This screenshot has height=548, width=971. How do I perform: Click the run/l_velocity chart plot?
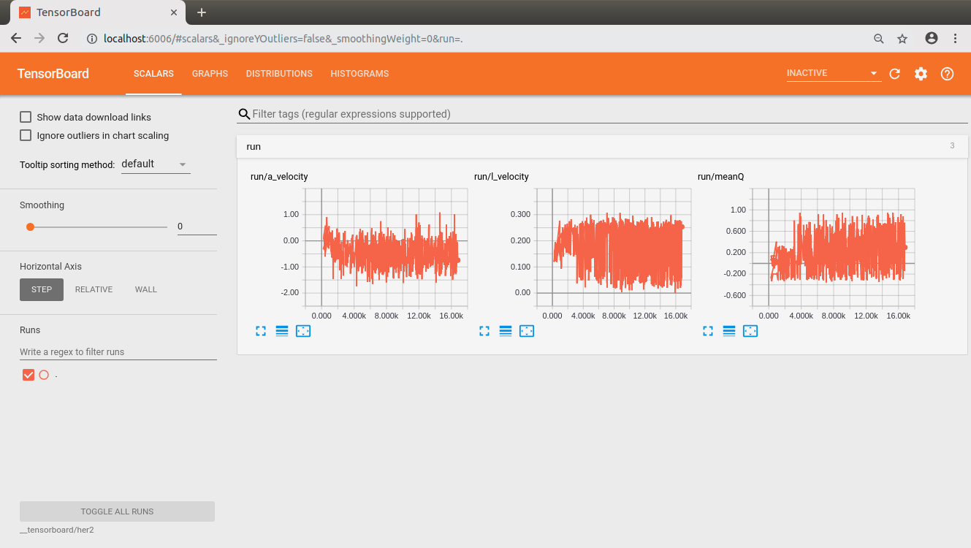pyautogui.click(x=614, y=247)
